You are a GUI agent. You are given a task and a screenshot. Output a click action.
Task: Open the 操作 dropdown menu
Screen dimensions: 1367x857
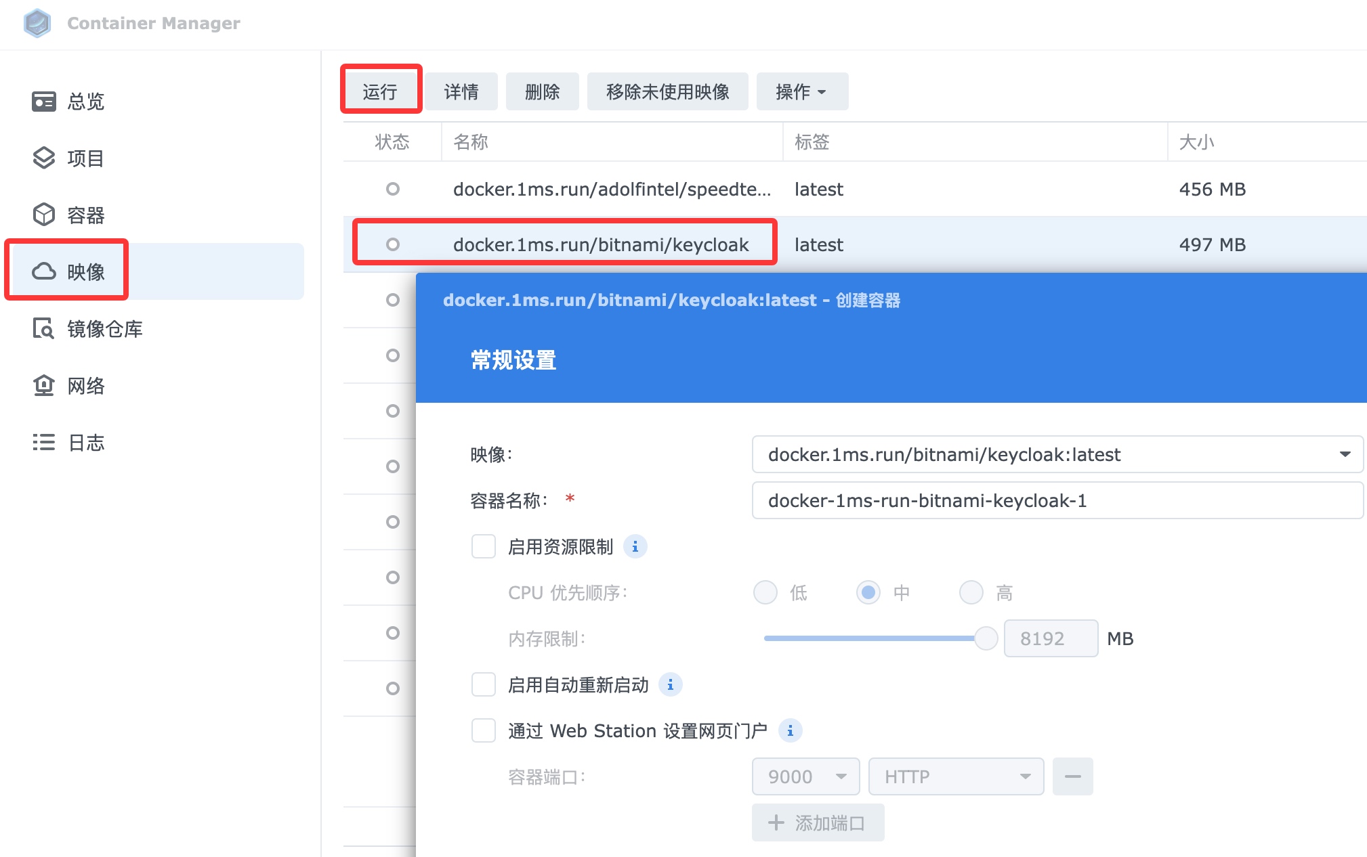point(802,91)
